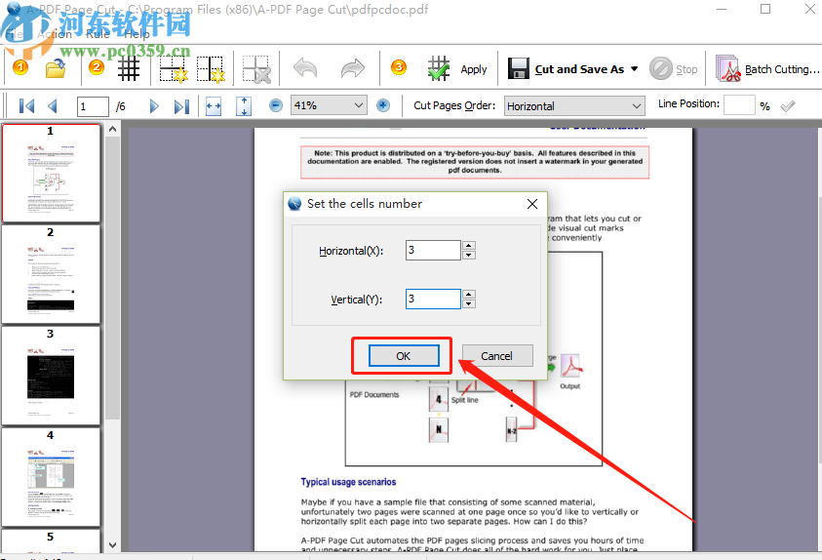
Task: Open the Cut and Save As dropdown arrow
Action: 635,68
